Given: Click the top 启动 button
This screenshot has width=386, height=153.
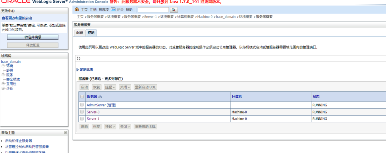Looking at the screenshot, I should click(84, 87).
